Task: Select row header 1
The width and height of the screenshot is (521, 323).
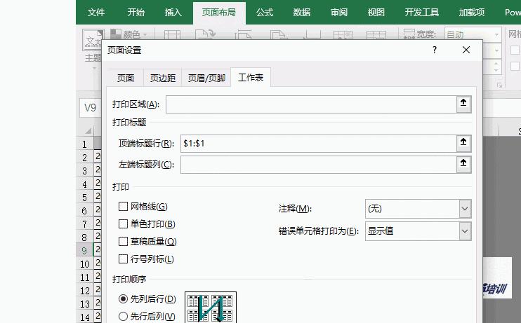Action: [85, 144]
